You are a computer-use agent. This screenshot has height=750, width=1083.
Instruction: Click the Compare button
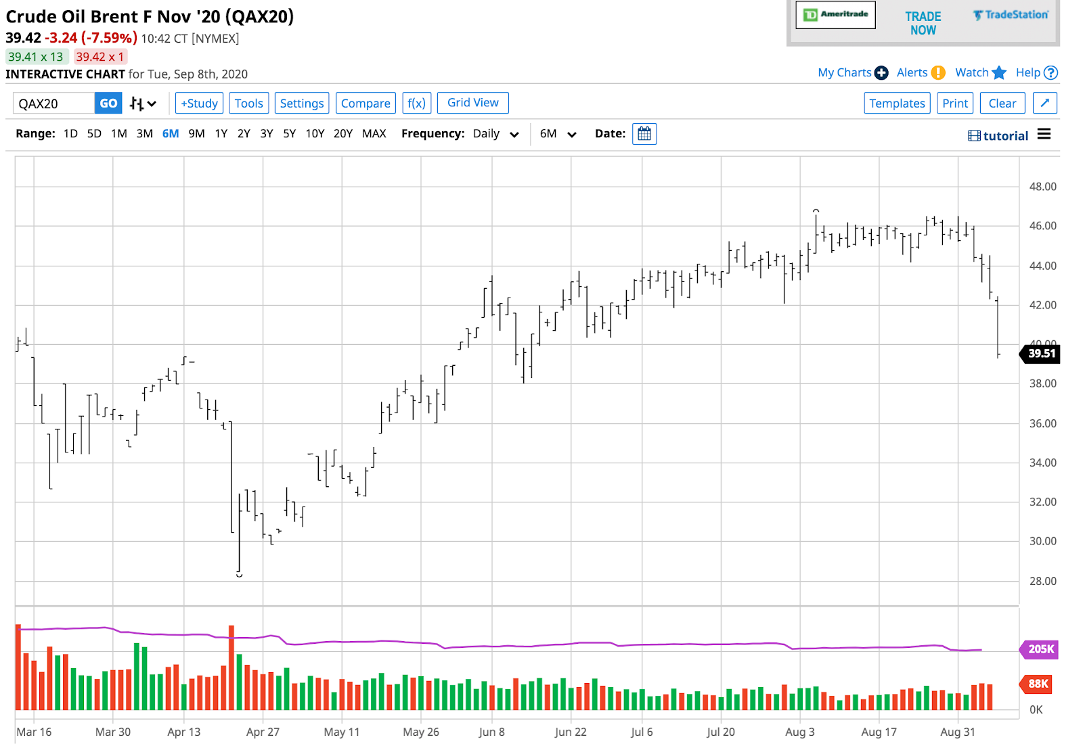pos(366,103)
